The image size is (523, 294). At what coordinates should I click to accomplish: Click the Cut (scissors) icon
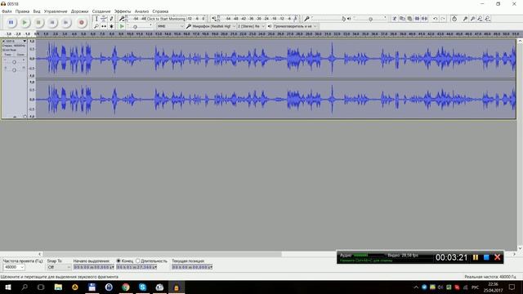pyautogui.click(x=395, y=19)
